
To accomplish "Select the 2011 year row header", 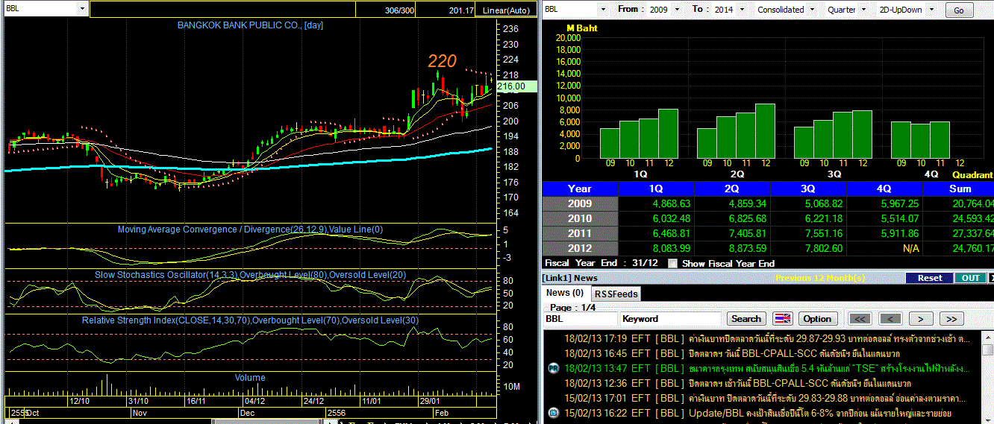I will coord(580,233).
